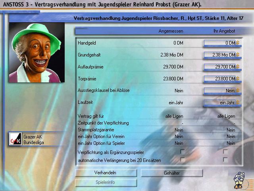Click the Vertragsverhandlung Jugendspieler Rissbacher heading
Screen dimensions: 254x191
[x=158, y=18]
